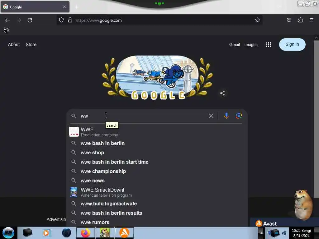Click the page vertical scrollbar
319x239 pixels.
(317, 119)
